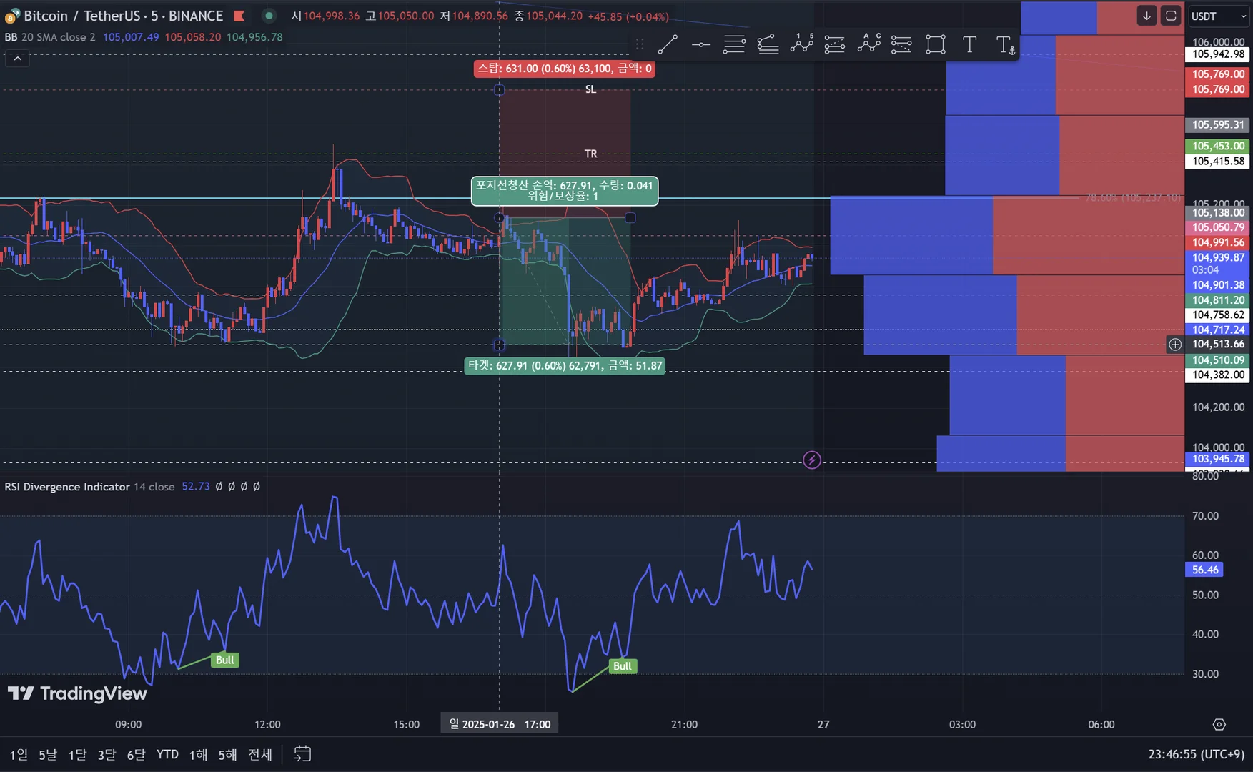This screenshot has height=772, width=1253.
Task: Select the rectangle shape tool
Action: 935,45
